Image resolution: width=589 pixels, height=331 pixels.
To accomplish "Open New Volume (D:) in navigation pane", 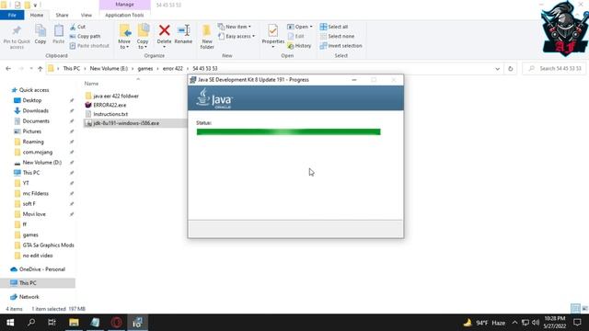I will click(x=41, y=162).
